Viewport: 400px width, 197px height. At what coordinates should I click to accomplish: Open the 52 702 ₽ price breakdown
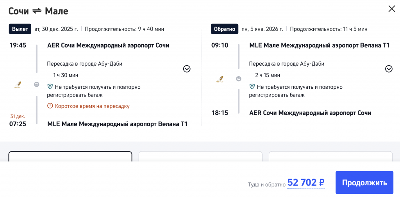click(306, 183)
